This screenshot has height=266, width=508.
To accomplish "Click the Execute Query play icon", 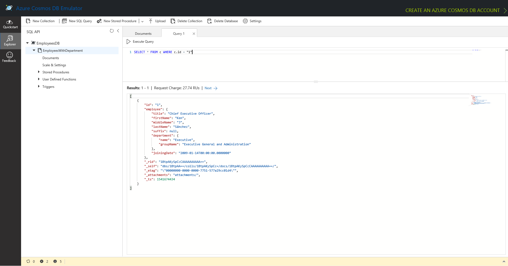I will [x=128, y=42].
